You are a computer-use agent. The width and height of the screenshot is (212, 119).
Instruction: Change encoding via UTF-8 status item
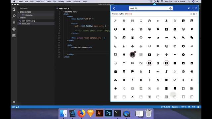click(184, 107)
